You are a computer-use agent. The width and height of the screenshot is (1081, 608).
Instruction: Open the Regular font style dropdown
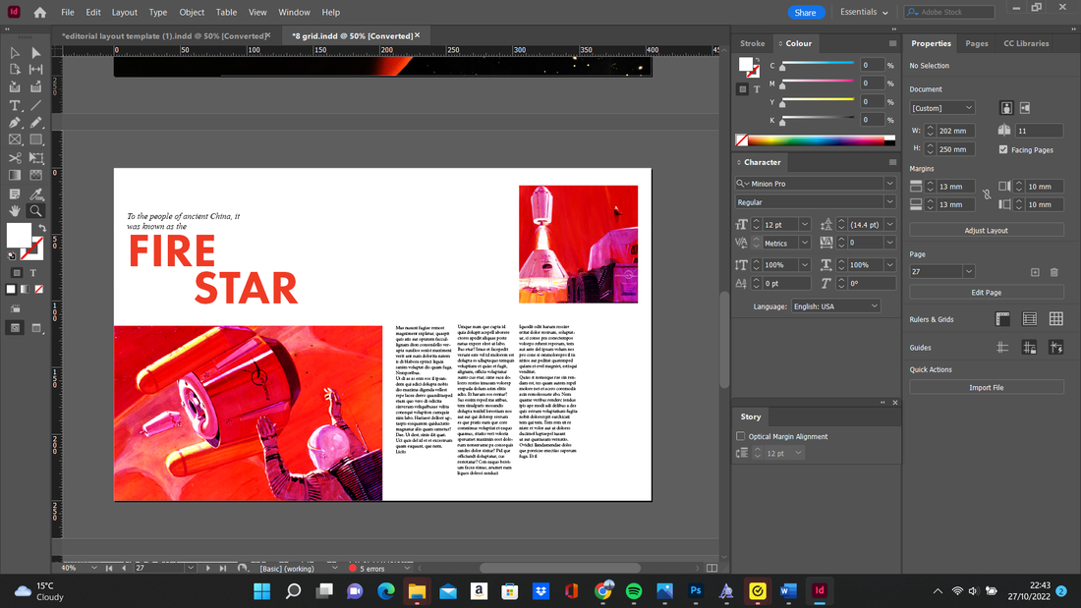pos(889,202)
